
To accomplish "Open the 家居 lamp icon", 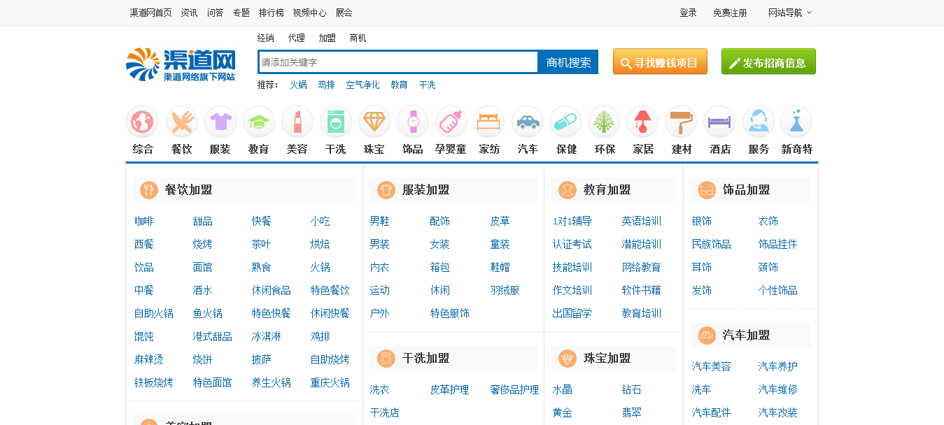I will [x=642, y=120].
